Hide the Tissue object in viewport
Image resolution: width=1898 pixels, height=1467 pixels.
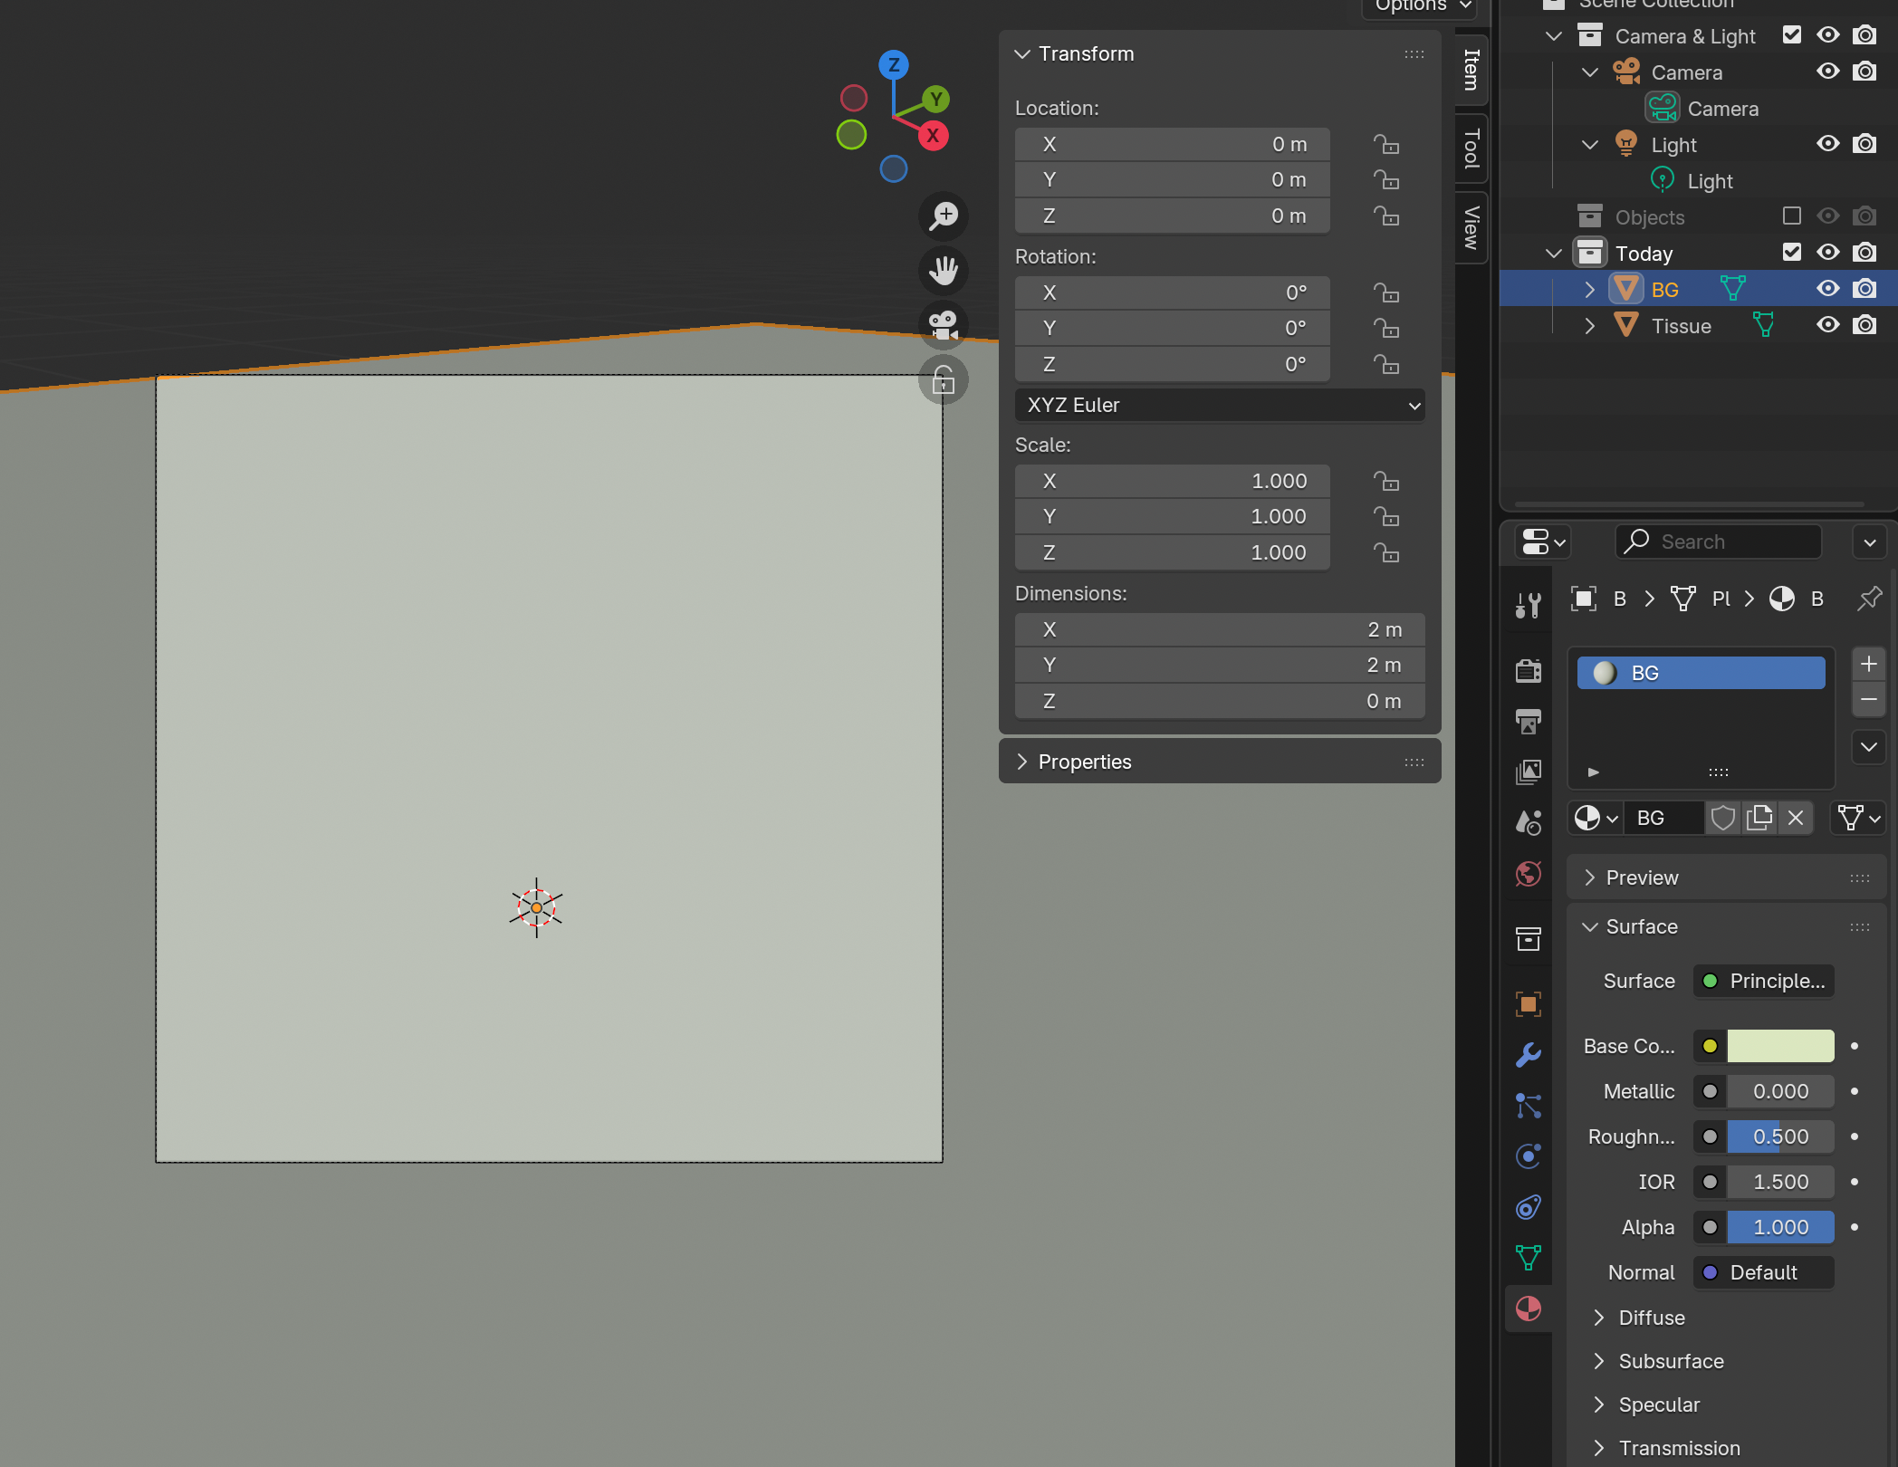tap(1827, 325)
